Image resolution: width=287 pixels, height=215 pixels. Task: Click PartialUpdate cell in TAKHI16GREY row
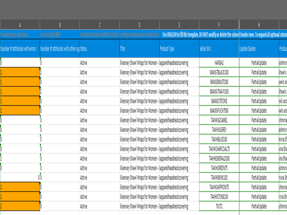259,130
